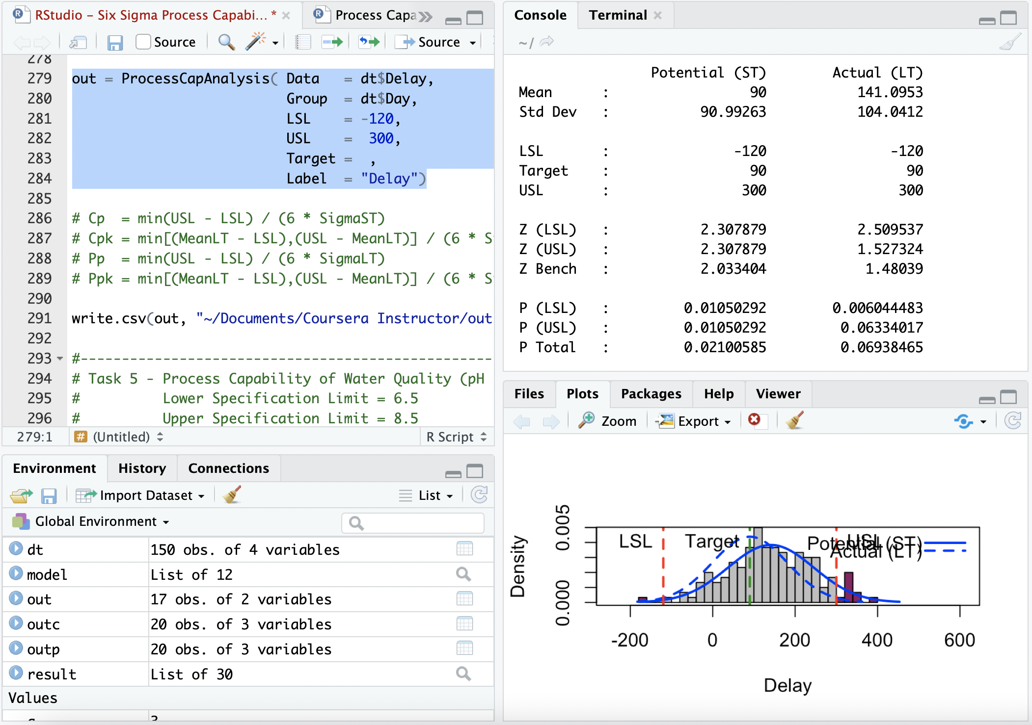Click the save document floppy icon
Screen dimensions: 1032x725
(x=114, y=43)
